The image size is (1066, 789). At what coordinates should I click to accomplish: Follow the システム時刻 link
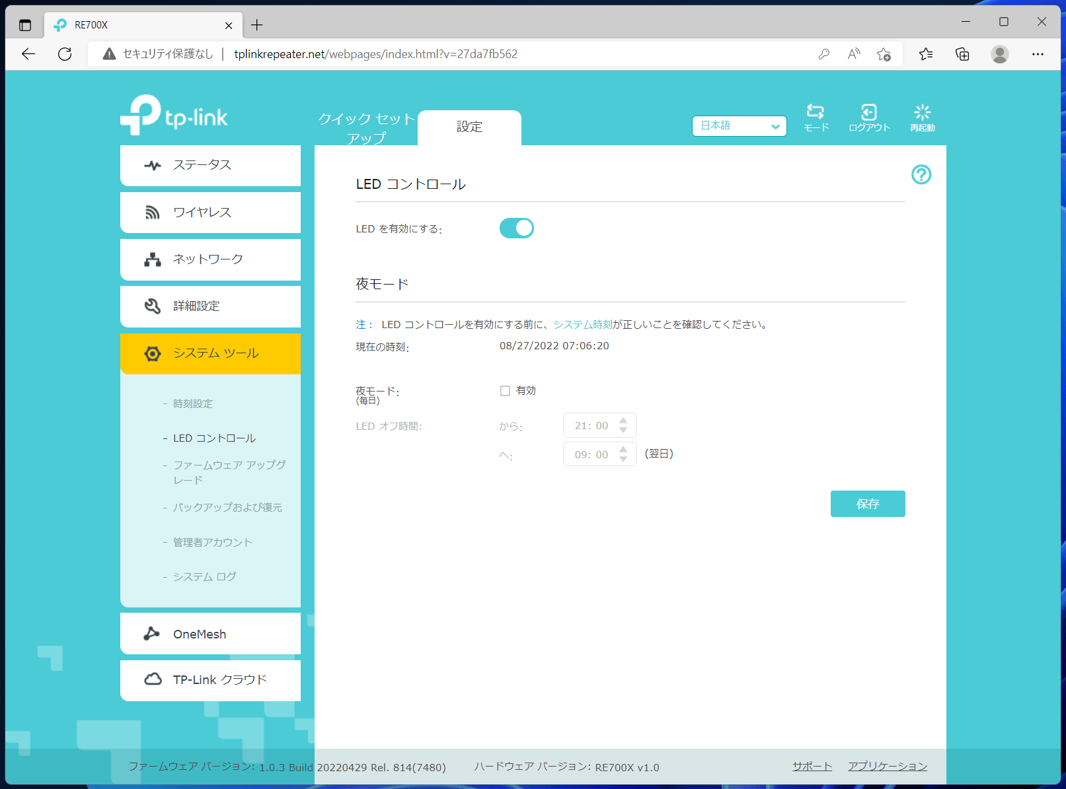[x=582, y=324]
